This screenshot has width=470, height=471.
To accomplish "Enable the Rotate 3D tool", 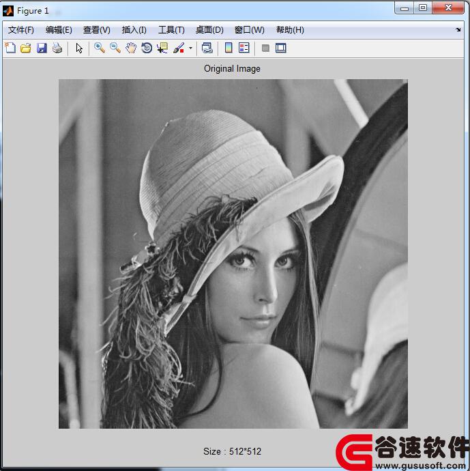I will 147,48.
